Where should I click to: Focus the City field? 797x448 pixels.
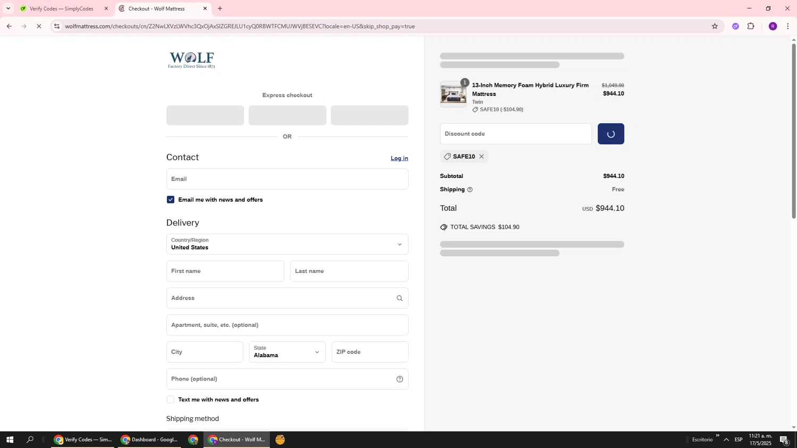tap(205, 352)
